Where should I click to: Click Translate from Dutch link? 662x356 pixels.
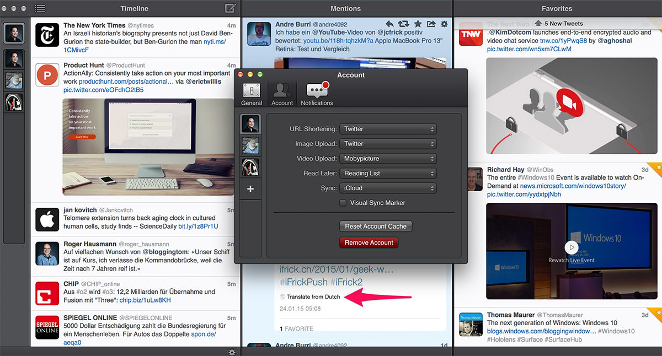[x=313, y=296]
